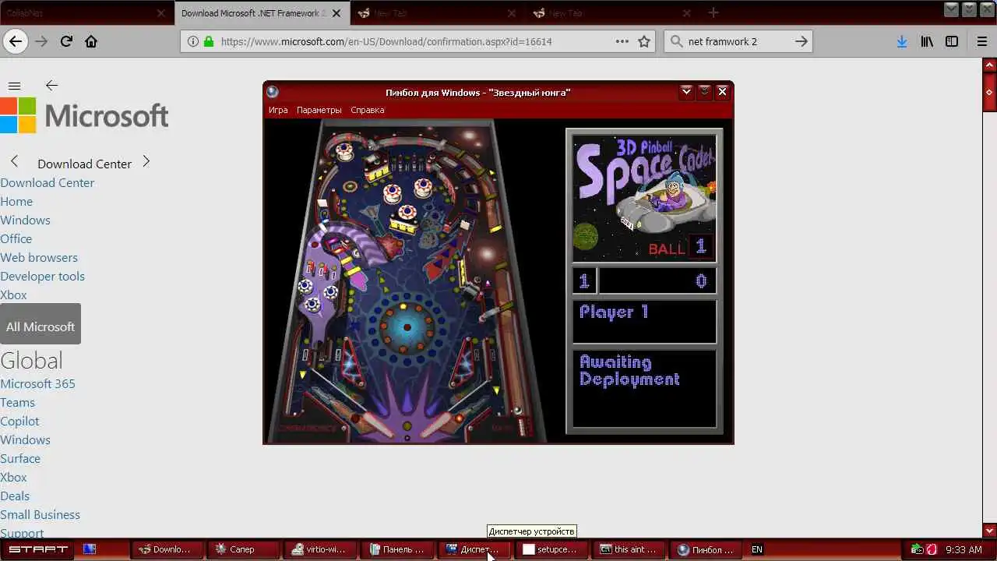Click left chevron before Download Center
This screenshot has height=561, width=997.
click(x=14, y=161)
